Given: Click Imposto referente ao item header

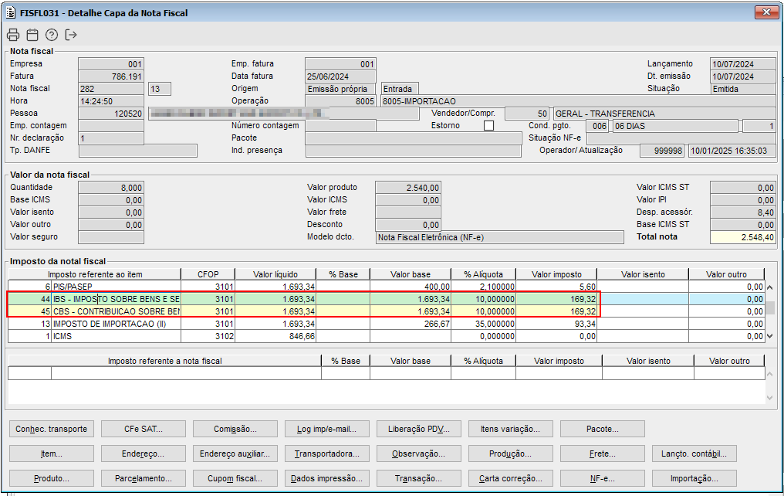Looking at the screenshot, I should click(x=95, y=274).
